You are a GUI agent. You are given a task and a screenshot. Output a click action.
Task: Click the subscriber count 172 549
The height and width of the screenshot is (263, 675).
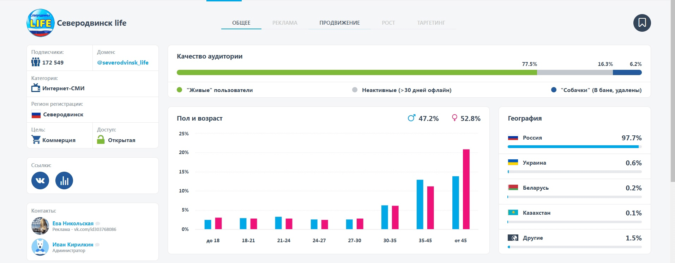53,62
